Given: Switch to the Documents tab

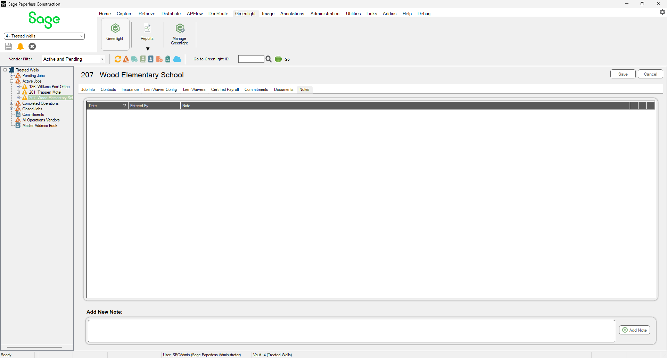Looking at the screenshot, I should 283,89.
